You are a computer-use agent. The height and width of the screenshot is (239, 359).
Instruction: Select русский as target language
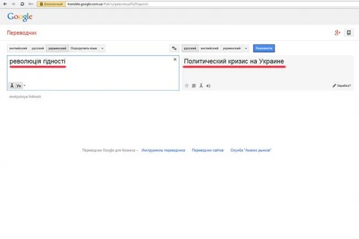[x=190, y=48]
